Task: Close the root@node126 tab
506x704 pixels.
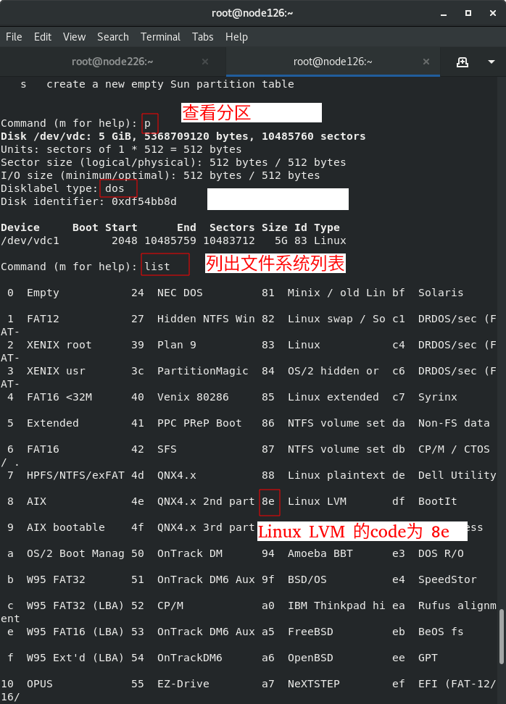Action: click(426, 62)
